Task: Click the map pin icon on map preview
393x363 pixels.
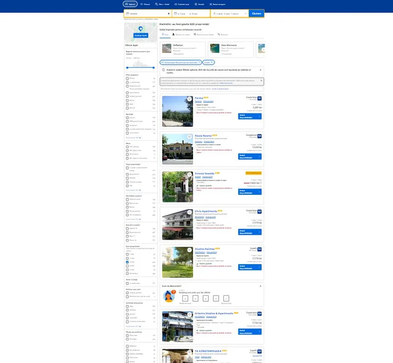Action: click(x=140, y=29)
